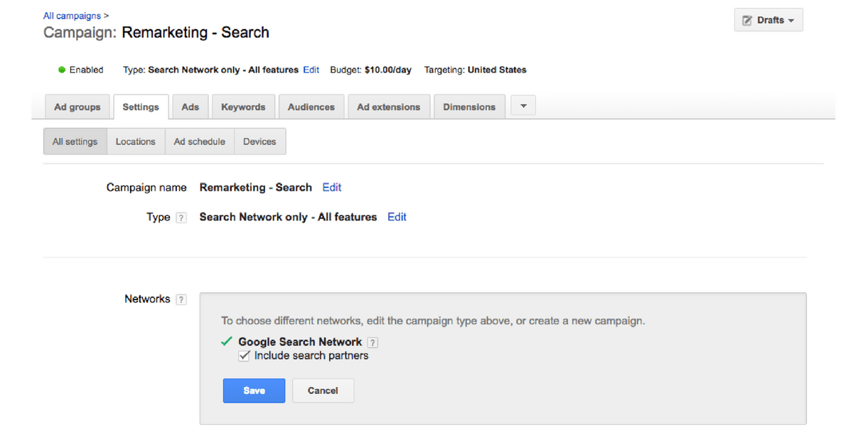853x446 pixels.
Task: Select the Audiences tab
Action: (311, 106)
